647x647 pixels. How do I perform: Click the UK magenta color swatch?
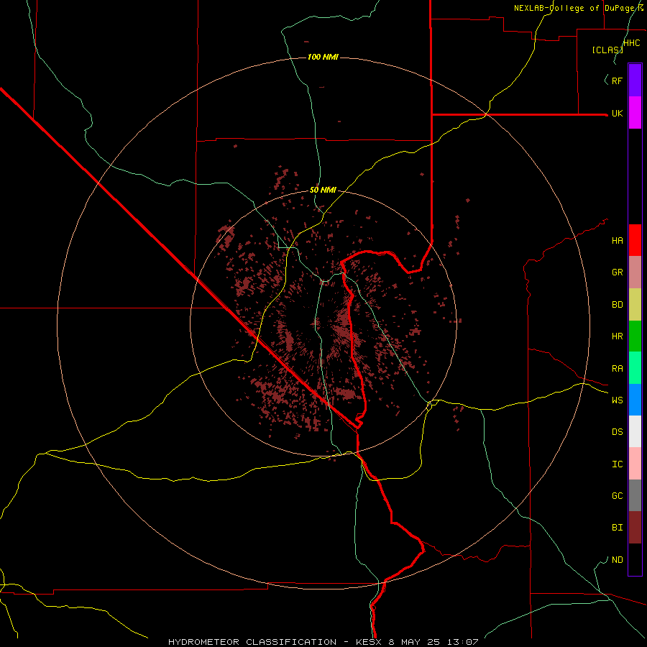(635, 113)
